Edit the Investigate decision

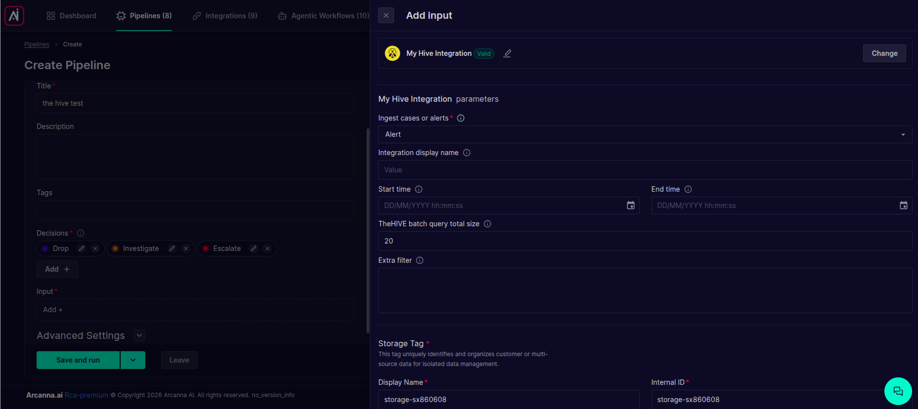tap(172, 248)
